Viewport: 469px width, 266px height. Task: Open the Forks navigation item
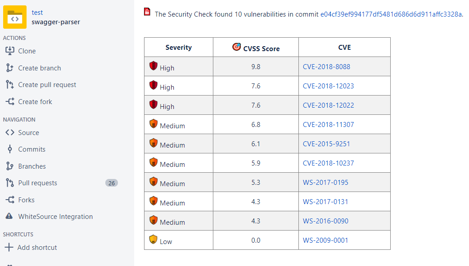[x=26, y=200]
